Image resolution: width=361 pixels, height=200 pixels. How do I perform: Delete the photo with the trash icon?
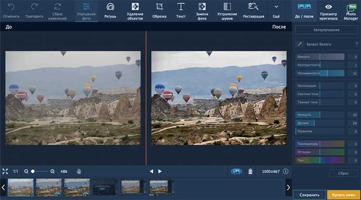[x=250, y=172]
